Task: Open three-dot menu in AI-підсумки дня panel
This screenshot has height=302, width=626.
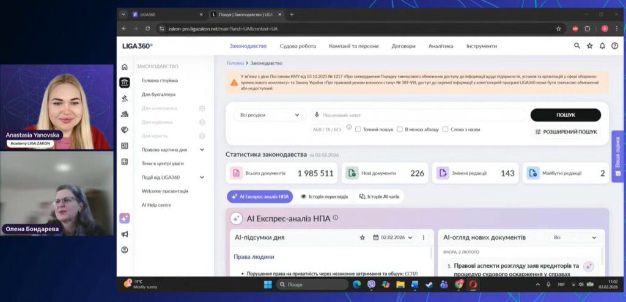Action: pyautogui.click(x=423, y=237)
